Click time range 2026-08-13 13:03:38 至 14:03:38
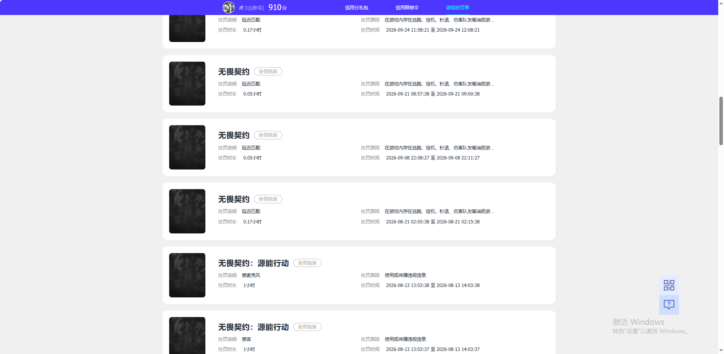Screen dimensions: 724x354 point(433,285)
